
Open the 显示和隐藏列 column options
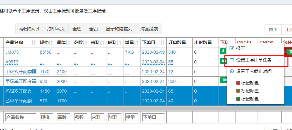[119, 29]
